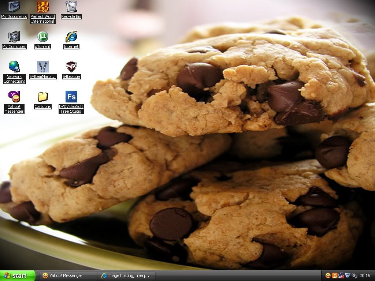Open the Start menu
The image size is (375, 281).
[x=18, y=276]
